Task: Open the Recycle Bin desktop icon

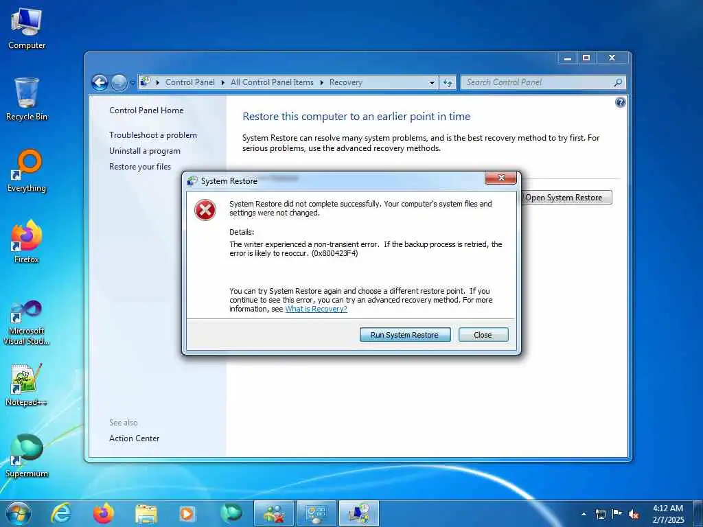Action: coord(27,99)
